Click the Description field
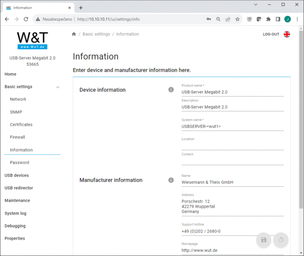 [x=233, y=107]
